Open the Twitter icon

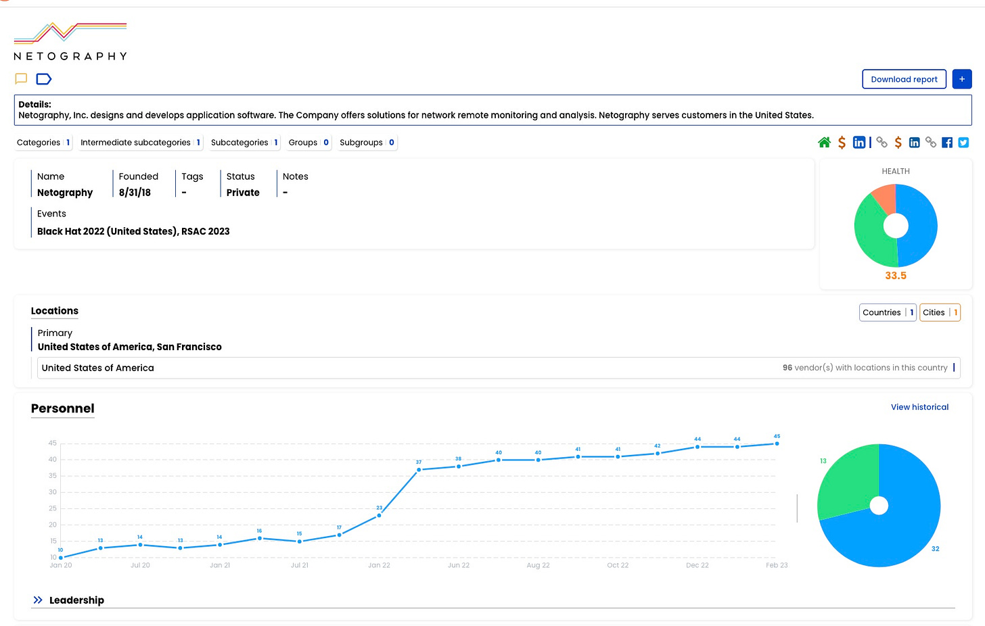coord(963,142)
